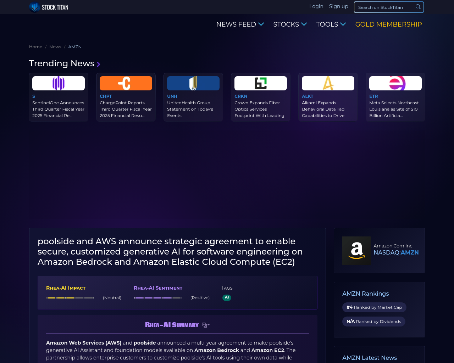Image resolution: width=454 pixels, height=363 pixels.
Task: Read Crown Expands Fiber Optics headline
Action: click(x=260, y=109)
